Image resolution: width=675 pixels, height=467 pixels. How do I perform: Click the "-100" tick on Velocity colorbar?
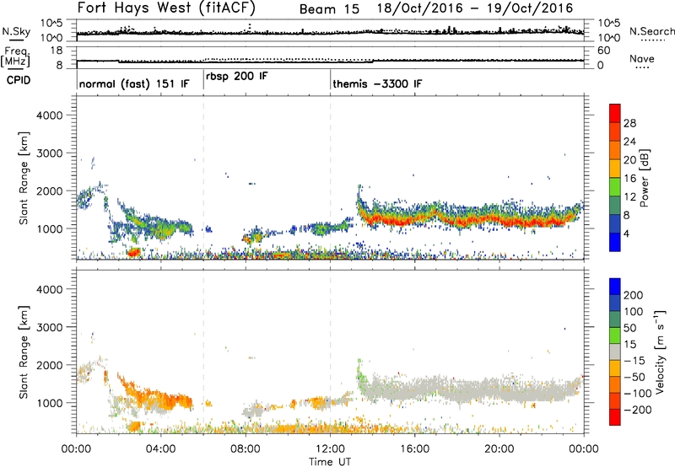coord(638,394)
